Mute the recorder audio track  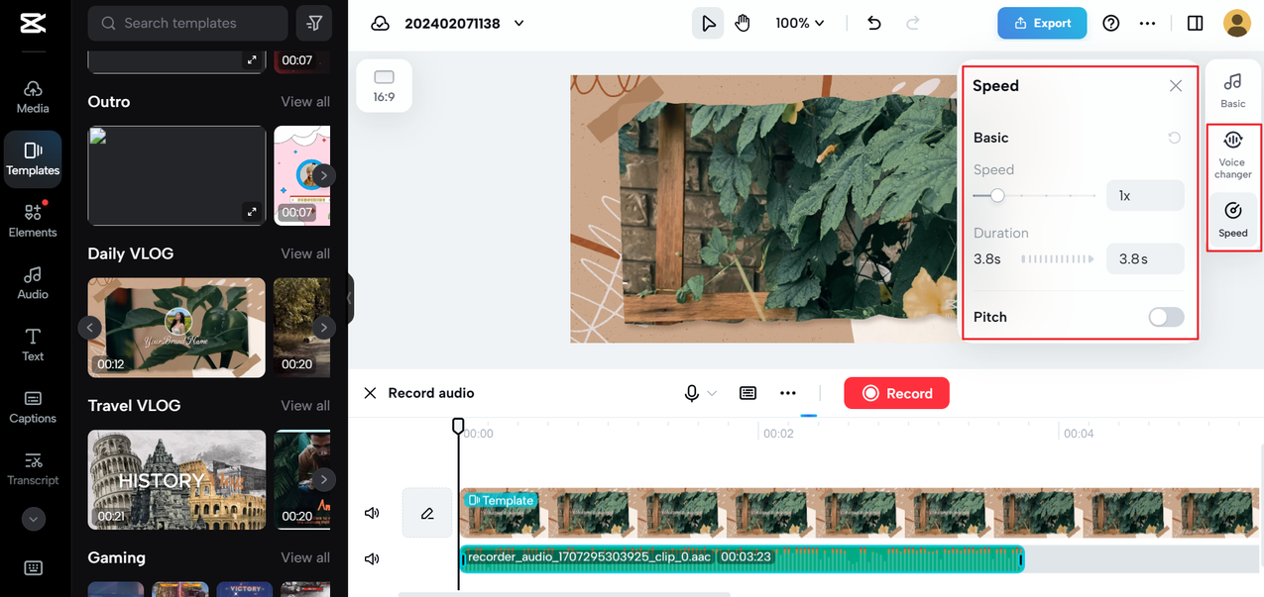372,559
